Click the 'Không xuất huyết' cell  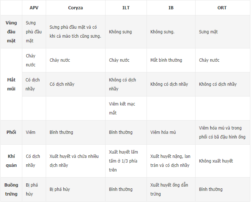(216, 161)
